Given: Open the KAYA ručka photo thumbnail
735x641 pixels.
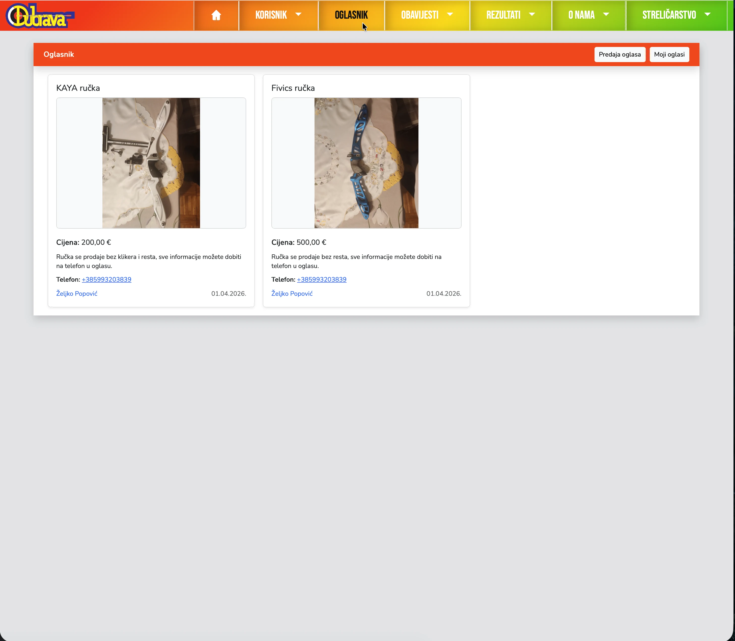Looking at the screenshot, I should pyautogui.click(x=151, y=163).
